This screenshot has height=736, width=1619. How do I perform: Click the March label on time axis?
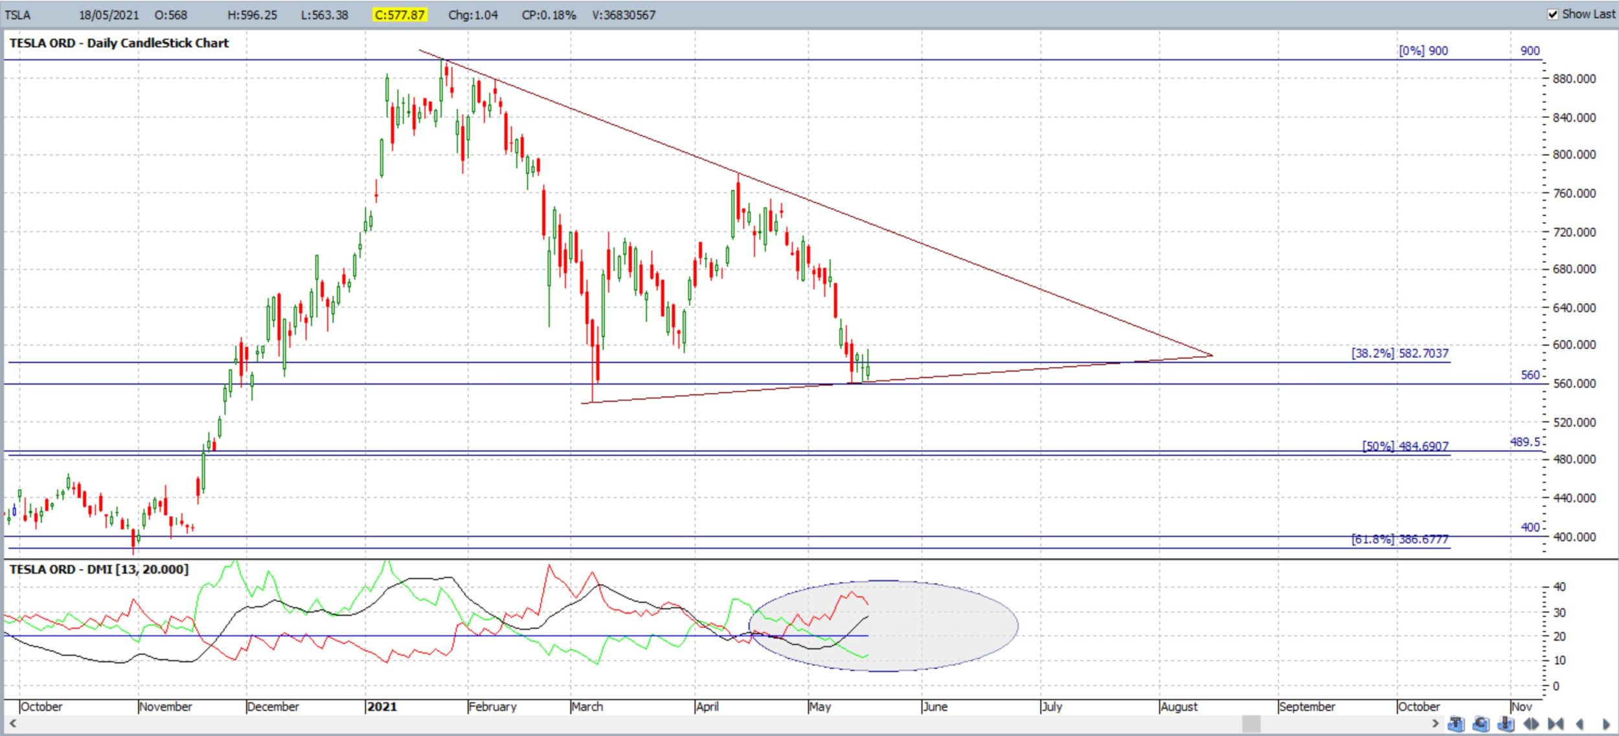click(587, 706)
